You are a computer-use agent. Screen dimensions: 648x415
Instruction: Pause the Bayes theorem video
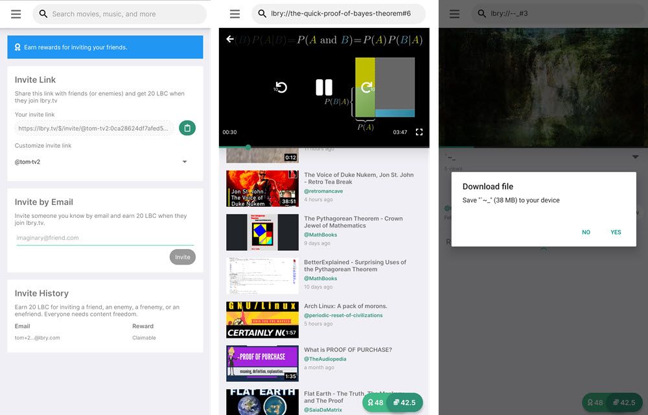(x=324, y=88)
